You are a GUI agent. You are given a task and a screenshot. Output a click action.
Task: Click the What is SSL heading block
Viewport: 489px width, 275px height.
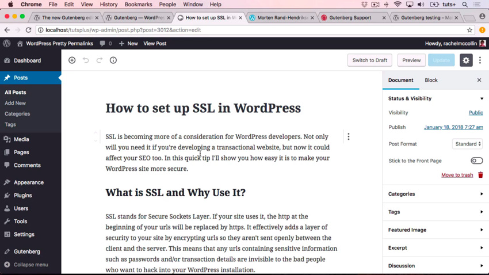click(175, 193)
